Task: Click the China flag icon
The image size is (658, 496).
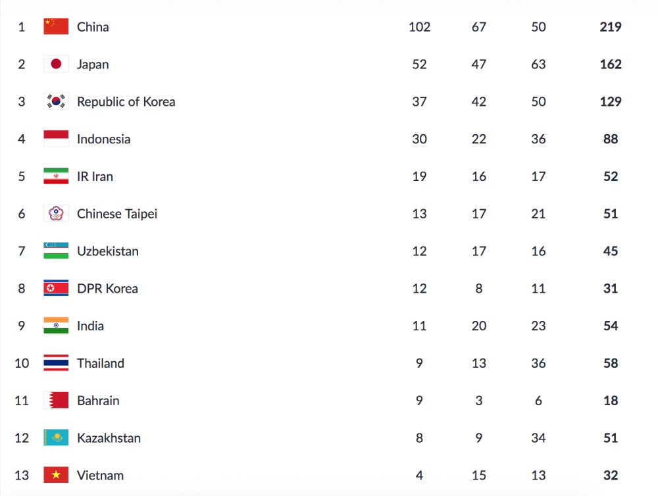Action: click(x=56, y=27)
